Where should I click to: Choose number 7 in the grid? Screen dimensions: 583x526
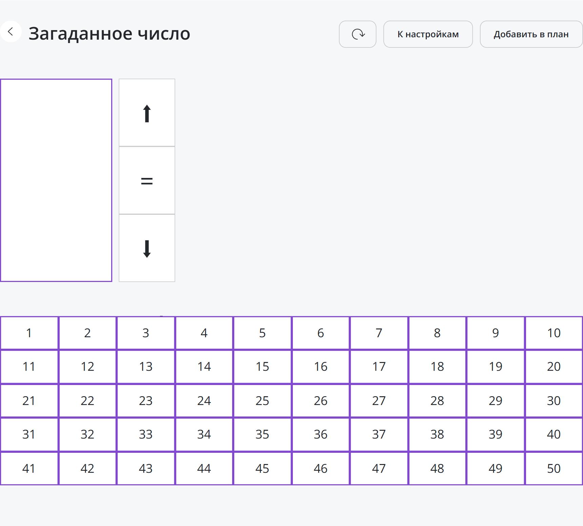coord(379,333)
